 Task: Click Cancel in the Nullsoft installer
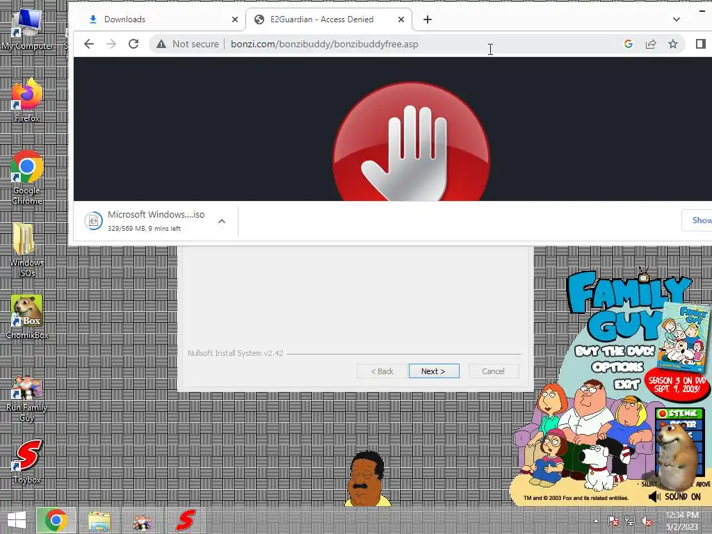tap(493, 371)
